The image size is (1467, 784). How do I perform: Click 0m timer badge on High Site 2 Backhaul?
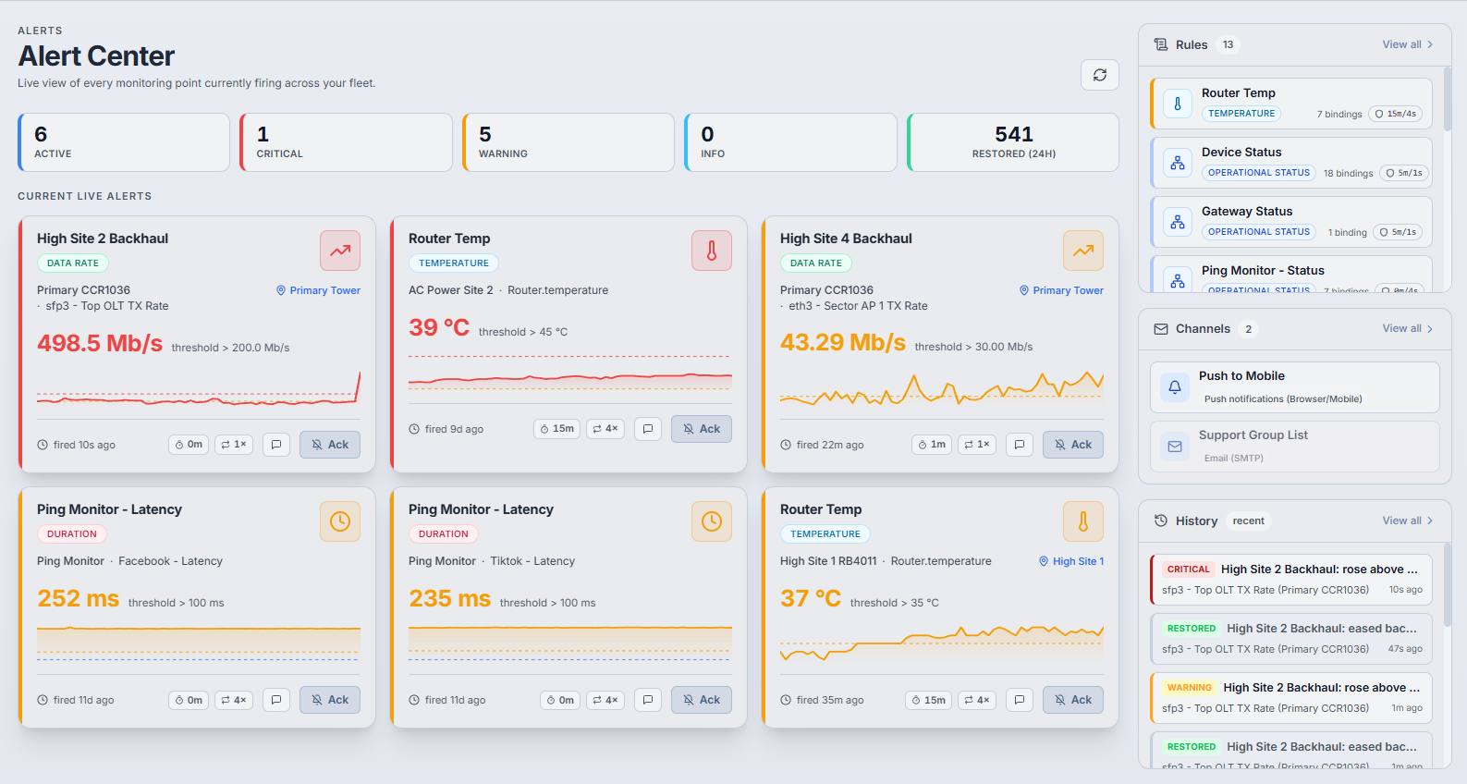click(189, 445)
